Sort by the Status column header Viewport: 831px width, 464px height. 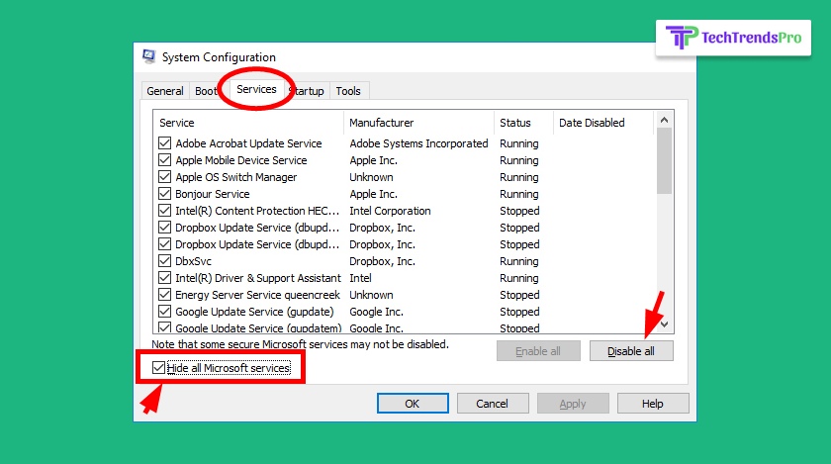click(523, 123)
